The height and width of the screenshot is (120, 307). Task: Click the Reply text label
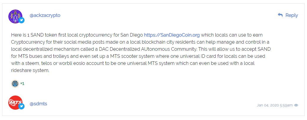292,15
